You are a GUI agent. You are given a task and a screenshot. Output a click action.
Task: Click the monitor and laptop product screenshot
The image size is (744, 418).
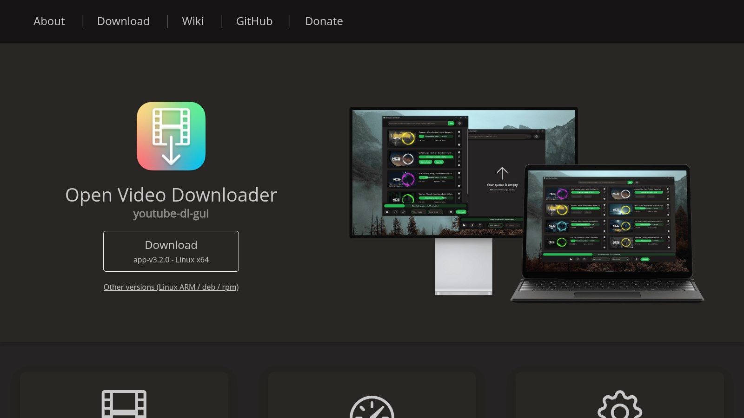tap(526, 204)
